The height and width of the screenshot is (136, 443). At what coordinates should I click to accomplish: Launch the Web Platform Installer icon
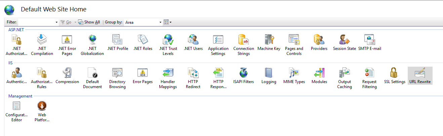[x=42, y=106]
